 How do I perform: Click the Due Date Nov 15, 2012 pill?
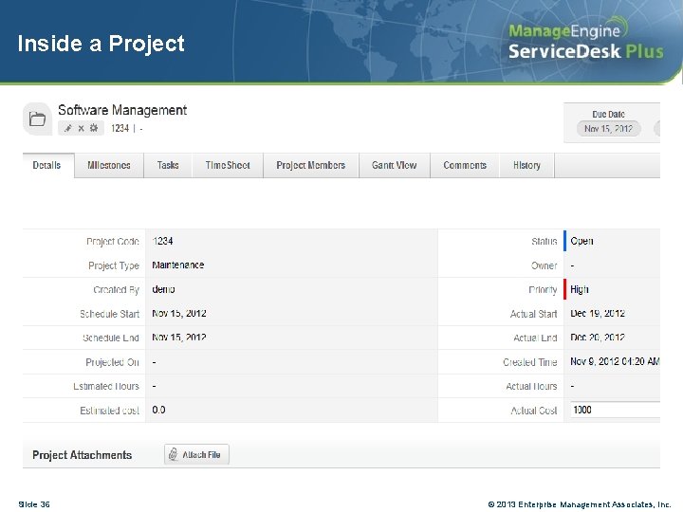pos(608,129)
